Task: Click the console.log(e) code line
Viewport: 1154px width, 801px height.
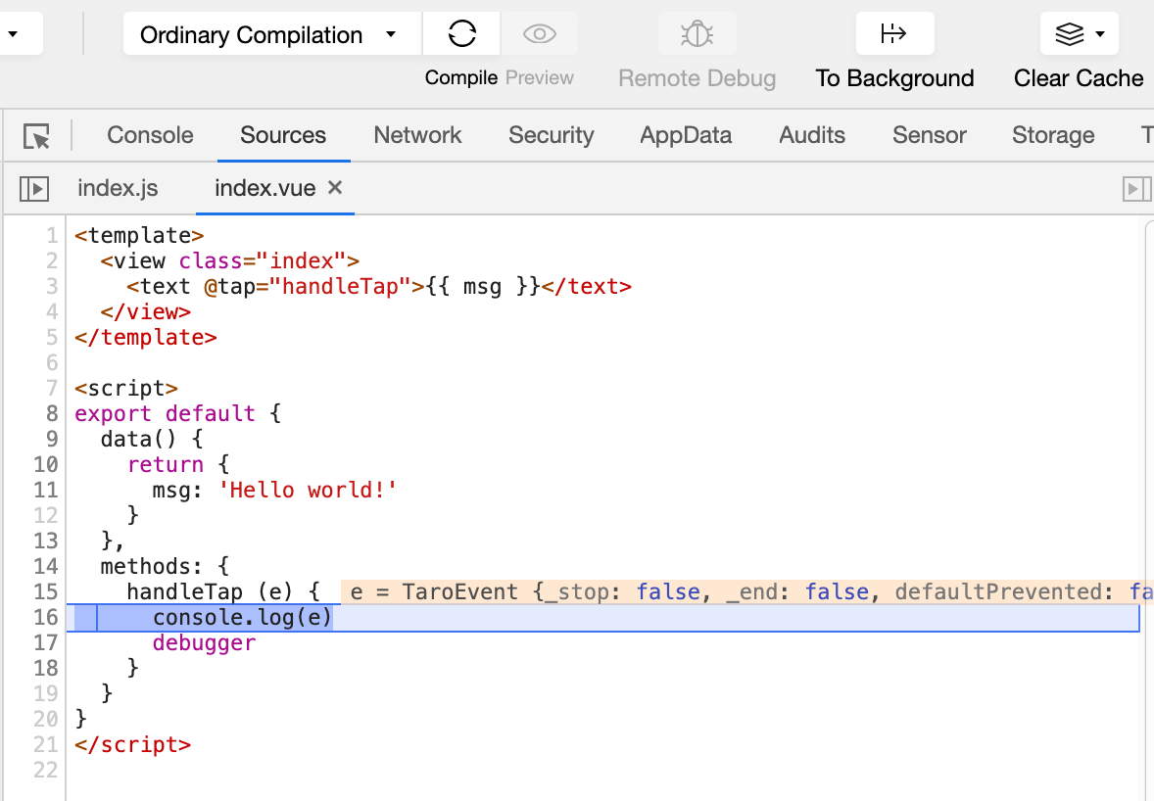Action: tap(242, 617)
